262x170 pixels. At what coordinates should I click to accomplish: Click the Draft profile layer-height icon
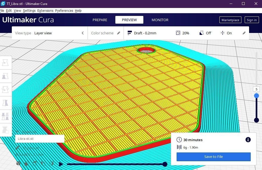[130, 33]
